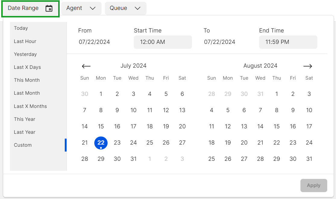This screenshot has height=199, width=336.
Task: Select July 22 highlighted date
Action: click(x=101, y=143)
